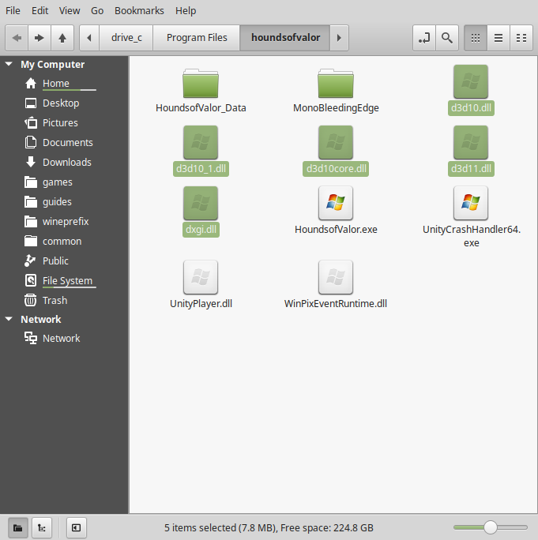
Task: Open the wineprefix bookmark in the sidebar
Action: 64,221
